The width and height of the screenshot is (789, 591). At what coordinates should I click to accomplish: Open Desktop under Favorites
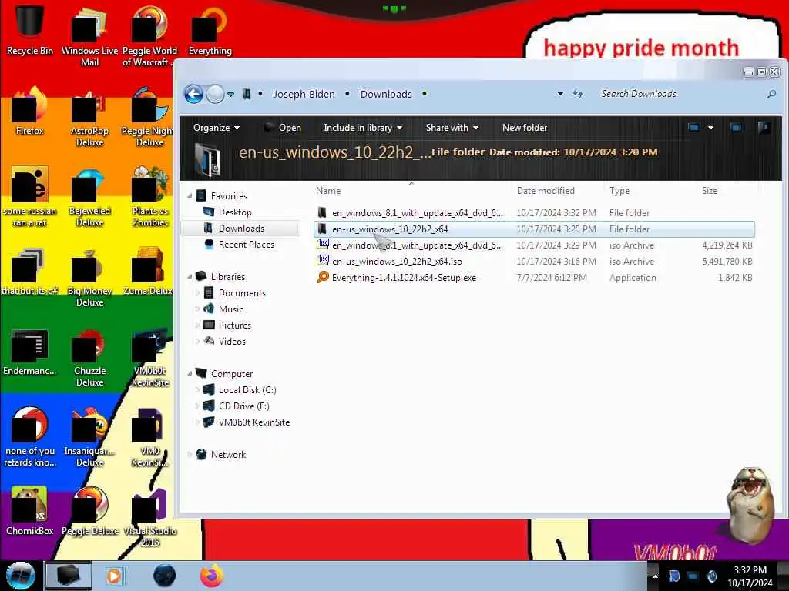click(235, 212)
